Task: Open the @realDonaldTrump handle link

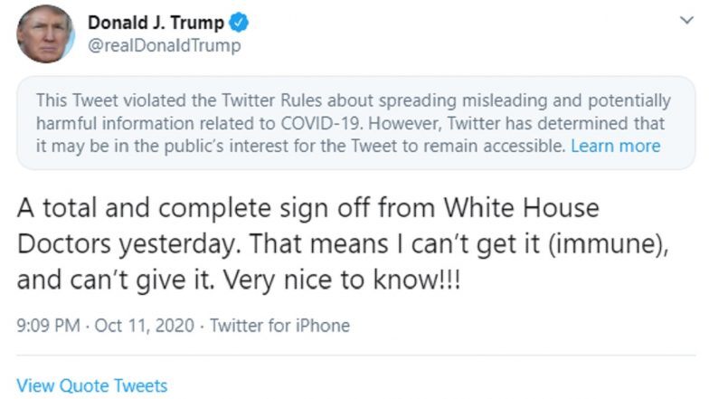Action: (165, 45)
